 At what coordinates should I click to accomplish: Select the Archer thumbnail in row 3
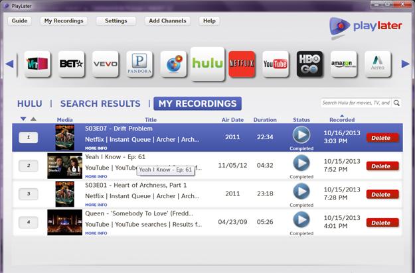(x=65, y=194)
